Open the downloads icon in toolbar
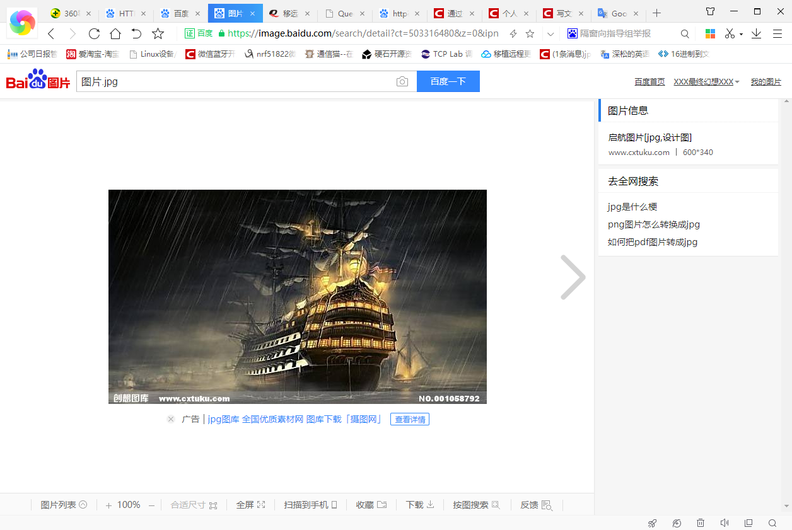The image size is (792, 530). click(x=756, y=34)
